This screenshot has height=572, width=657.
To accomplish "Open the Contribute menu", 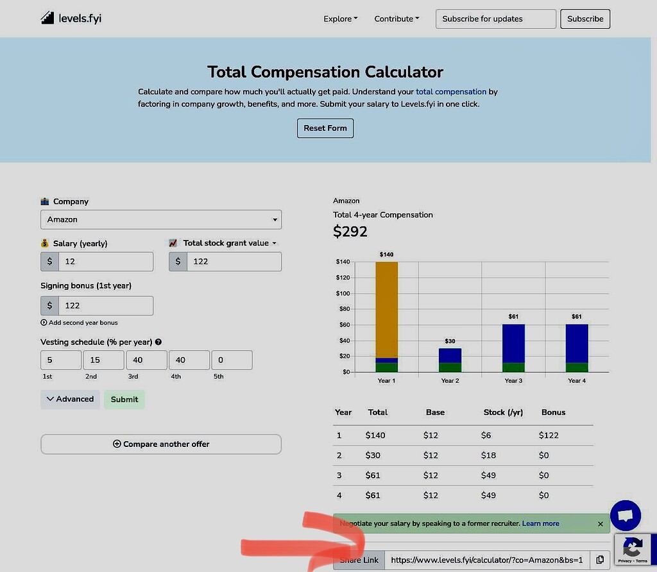I will click(x=396, y=19).
